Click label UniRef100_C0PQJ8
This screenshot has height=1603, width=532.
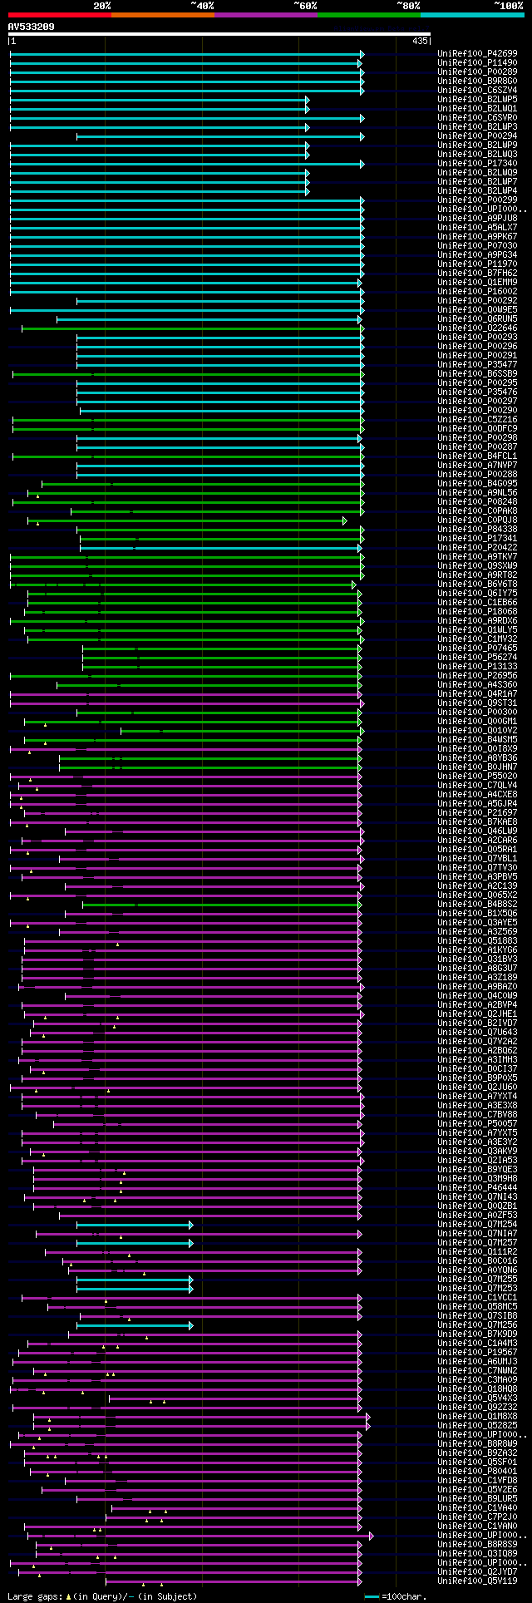pyautogui.click(x=477, y=520)
